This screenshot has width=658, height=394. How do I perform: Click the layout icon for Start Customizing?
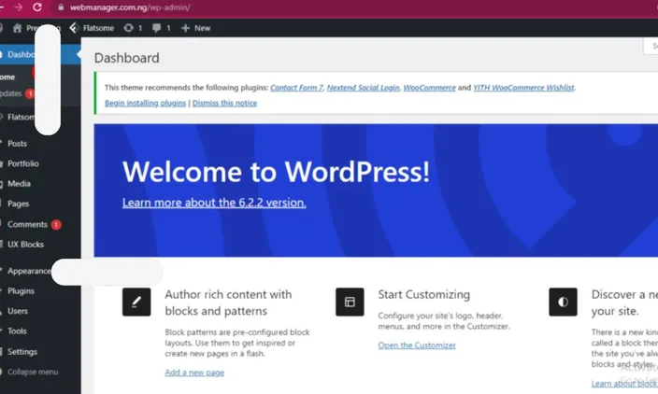pos(350,302)
